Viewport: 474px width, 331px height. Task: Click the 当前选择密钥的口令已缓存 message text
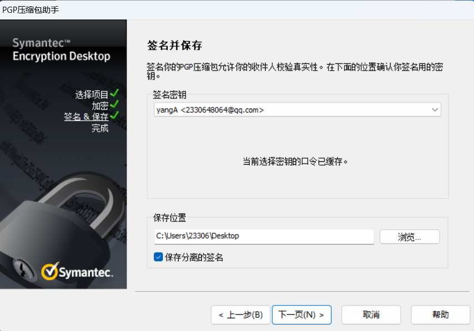(x=295, y=161)
